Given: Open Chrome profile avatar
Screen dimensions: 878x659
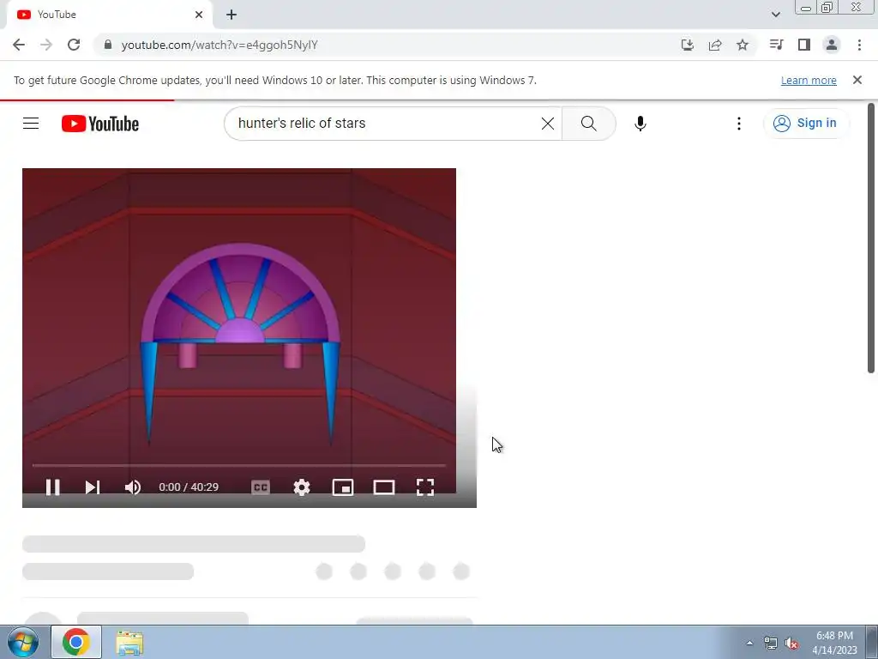Looking at the screenshot, I should [x=832, y=45].
